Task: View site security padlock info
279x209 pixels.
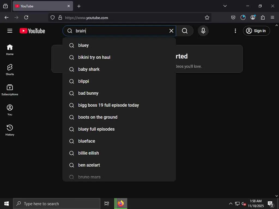Action: (60, 17)
